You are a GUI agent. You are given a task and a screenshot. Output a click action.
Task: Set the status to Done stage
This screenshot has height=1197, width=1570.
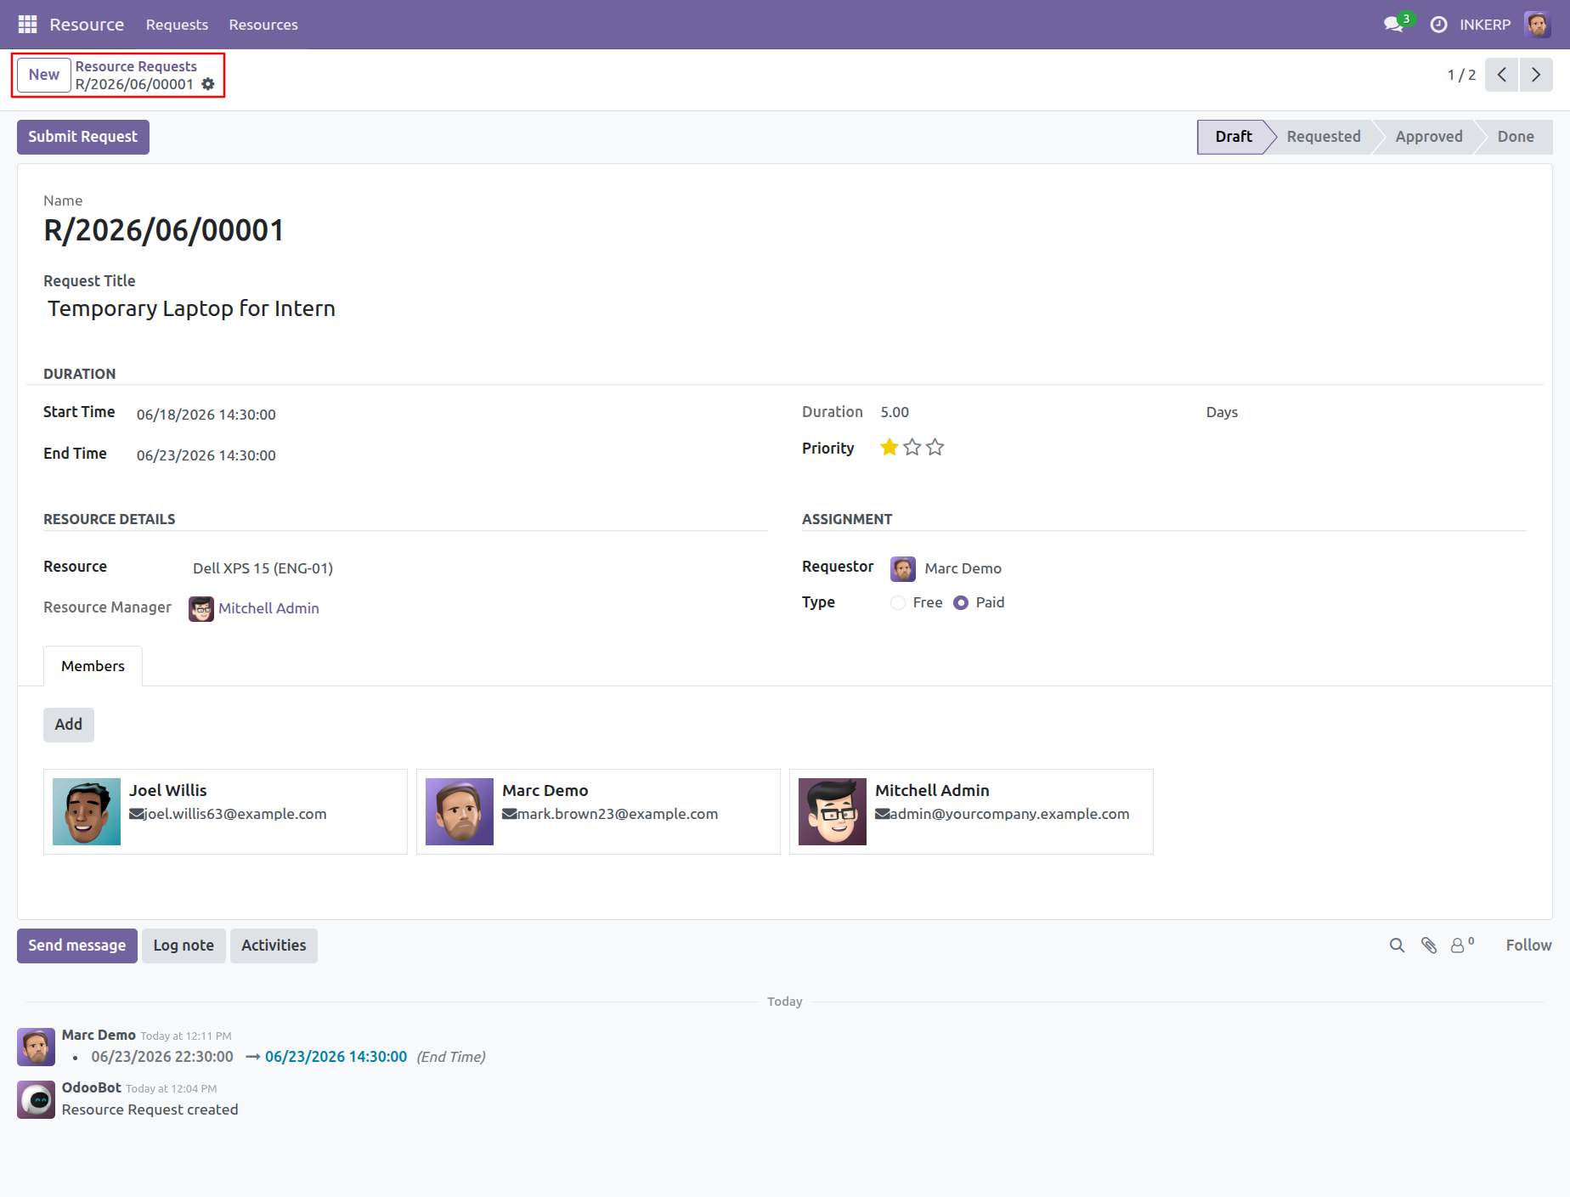[1516, 137]
